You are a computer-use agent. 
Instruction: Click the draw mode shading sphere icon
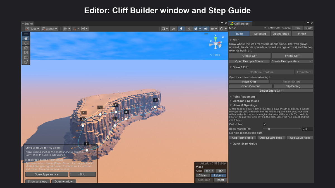tap(163, 29)
